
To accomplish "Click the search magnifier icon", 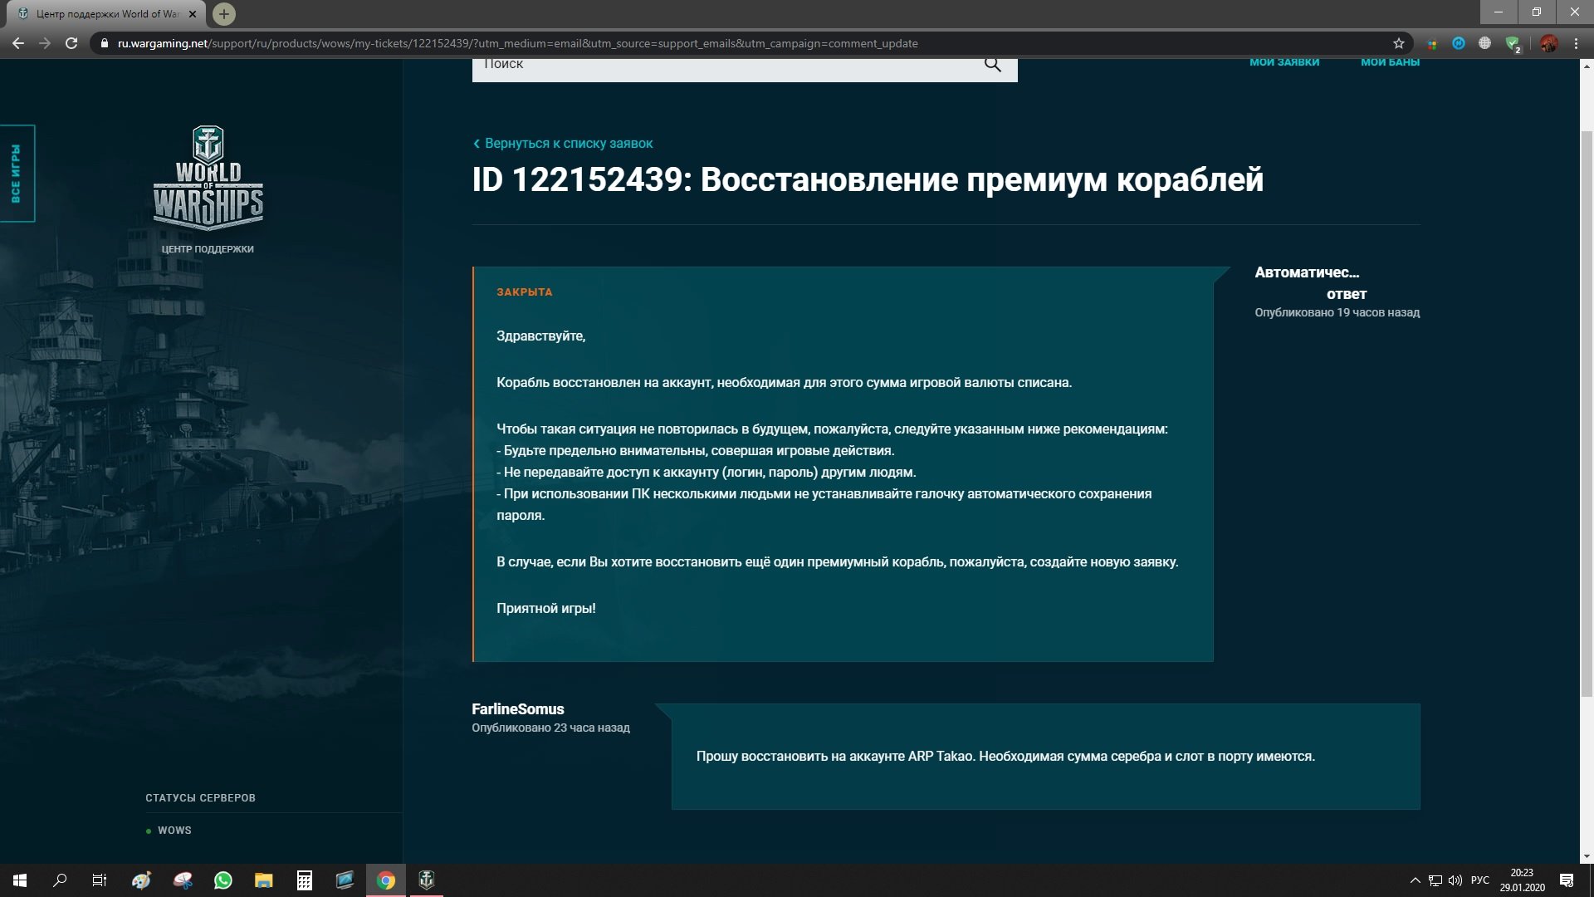I will pyautogui.click(x=992, y=65).
